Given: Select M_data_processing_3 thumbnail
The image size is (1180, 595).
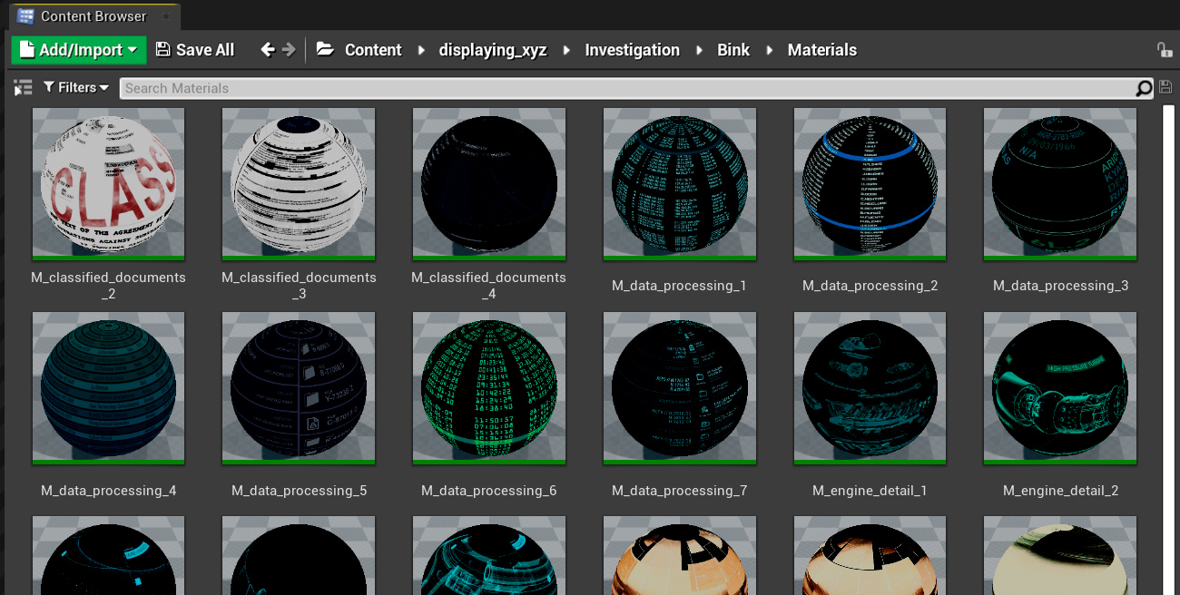Looking at the screenshot, I should point(1061,183).
